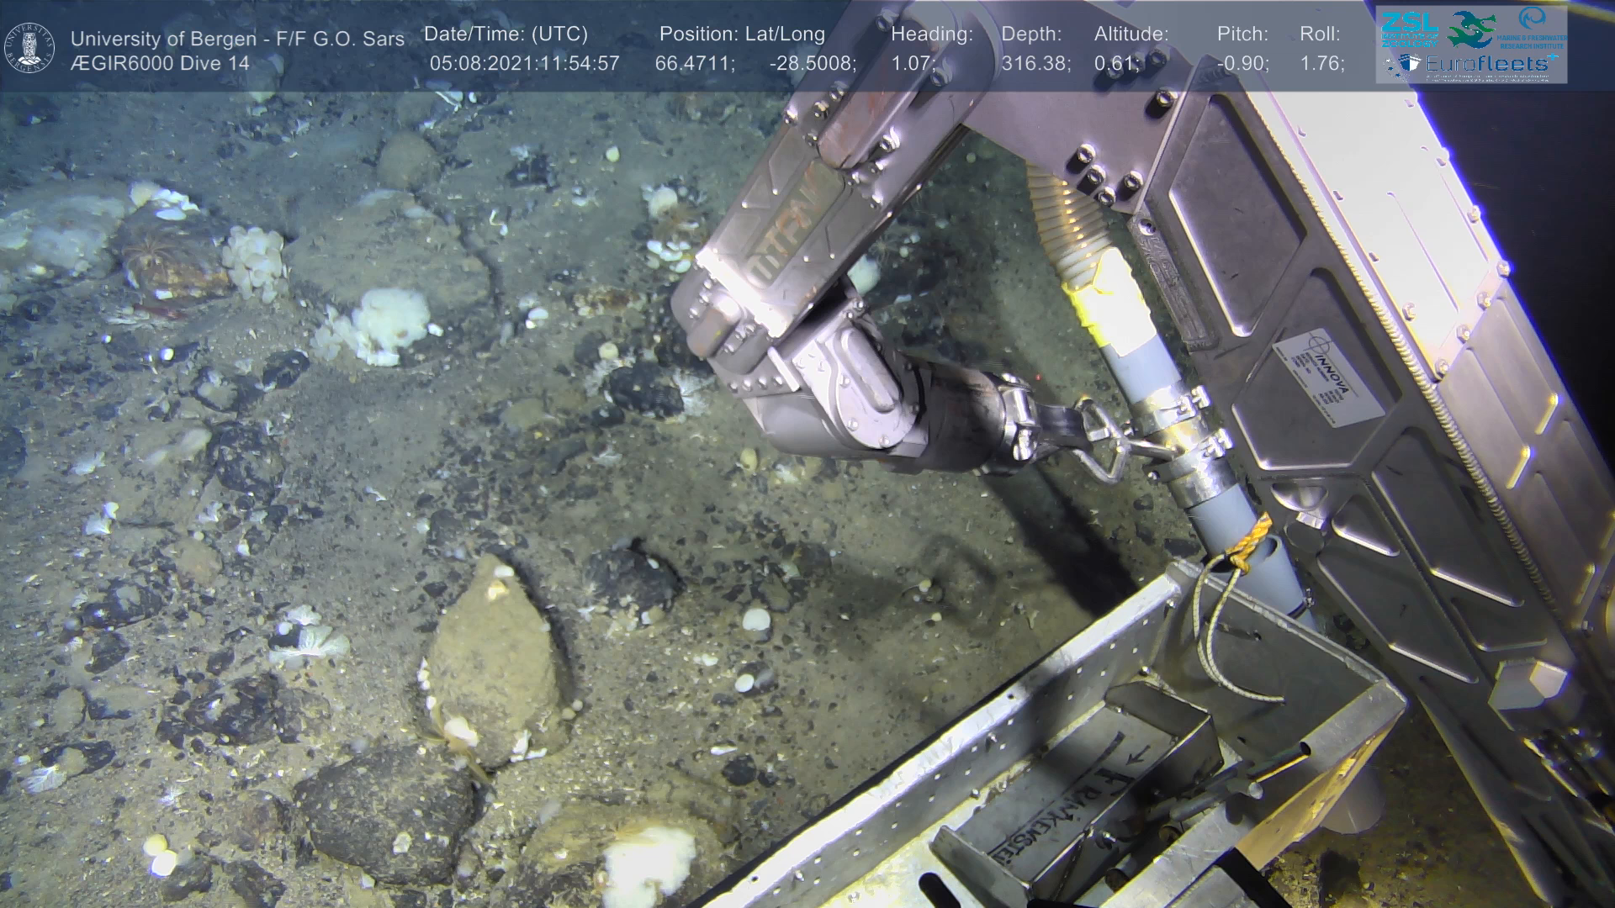This screenshot has width=1615, height=908.
Task: Click the Roll value 1.76
Action: coord(1321,64)
